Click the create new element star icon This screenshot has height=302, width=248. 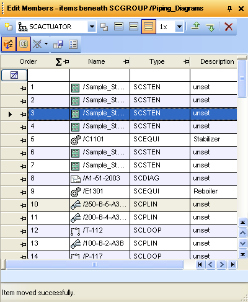(x=9, y=27)
